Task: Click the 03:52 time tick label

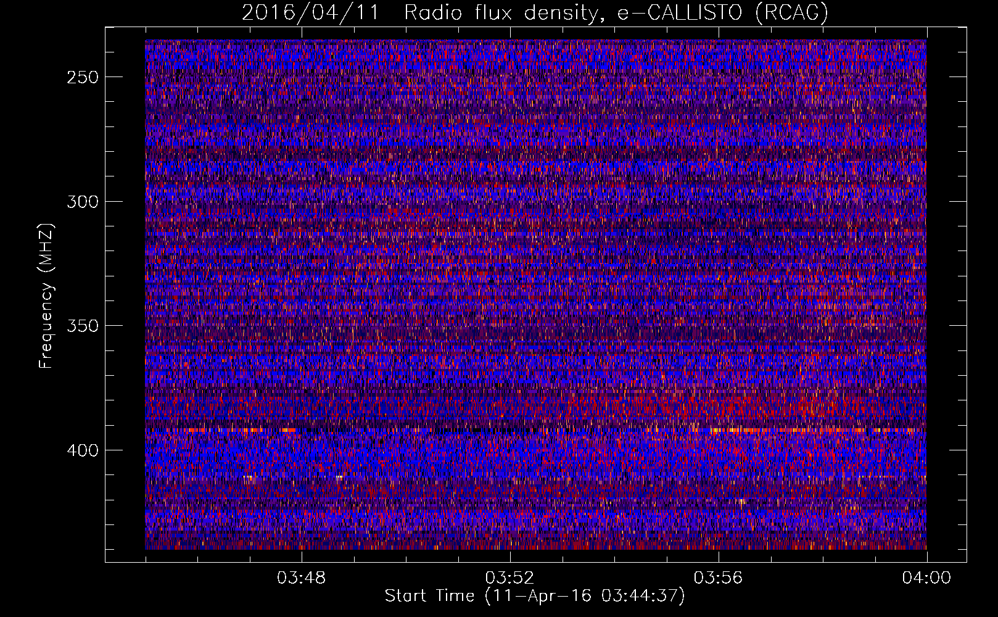Action: pyautogui.click(x=509, y=578)
